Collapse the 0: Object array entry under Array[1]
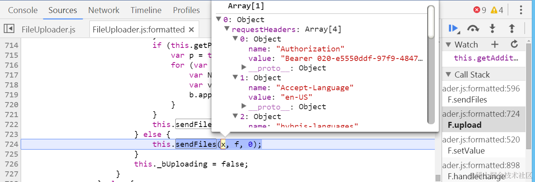Image resolution: width=535 pixels, height=182 pixels. 218,19
